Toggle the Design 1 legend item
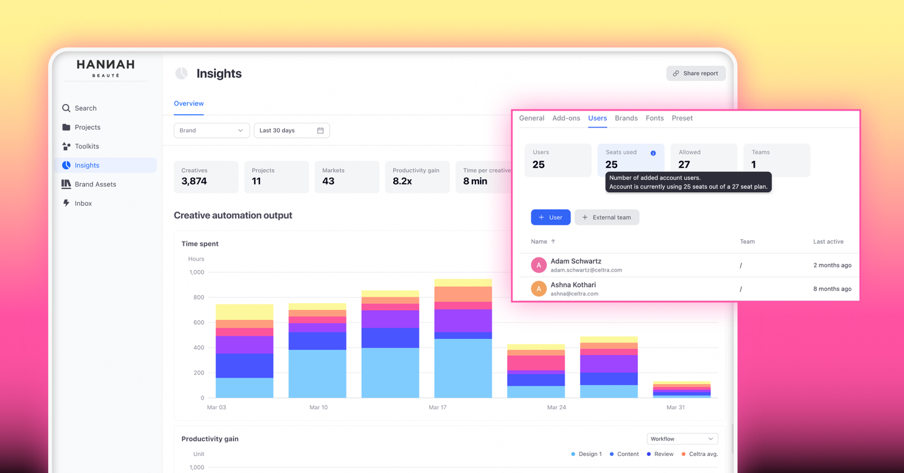The image size is (904, 473). pos(586,453)
